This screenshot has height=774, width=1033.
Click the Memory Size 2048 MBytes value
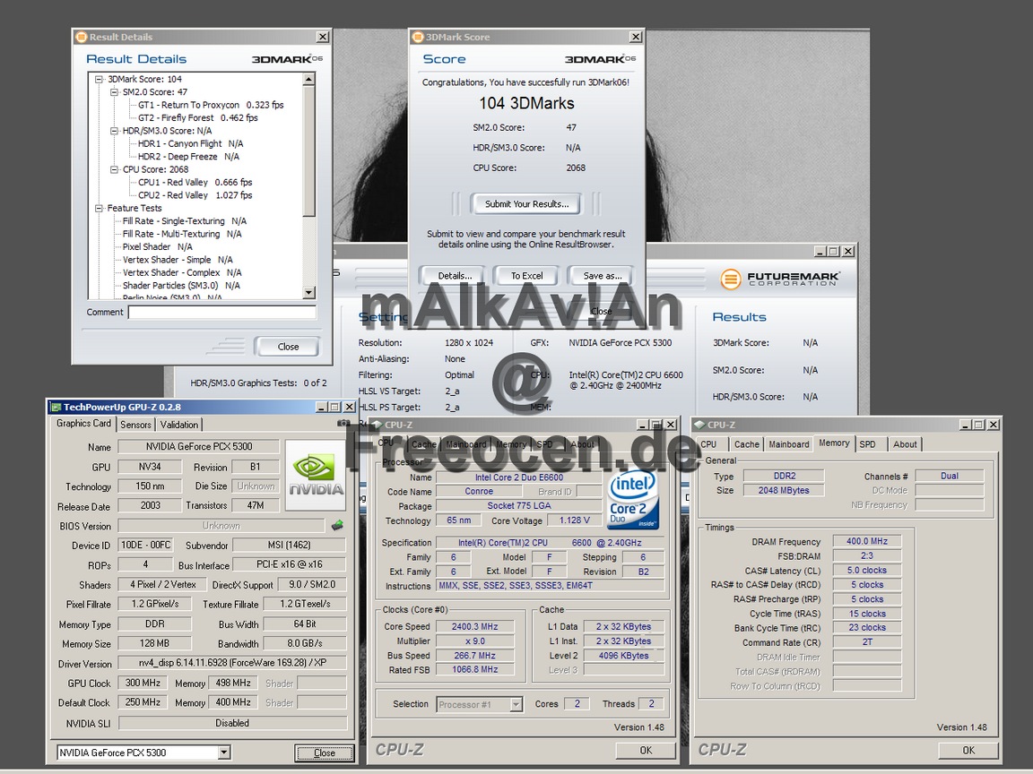pos(784,490)
